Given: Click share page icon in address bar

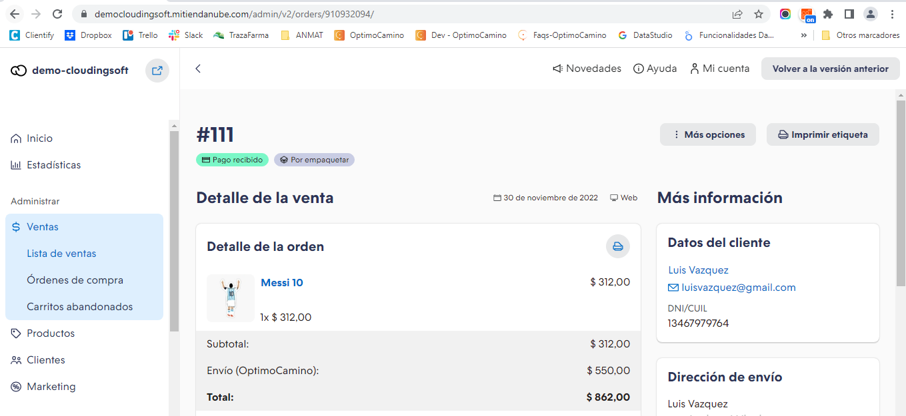Looking at the screenshot, I should 737,14.
